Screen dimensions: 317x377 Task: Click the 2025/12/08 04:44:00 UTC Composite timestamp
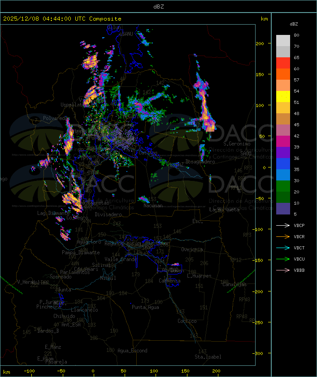62,18
